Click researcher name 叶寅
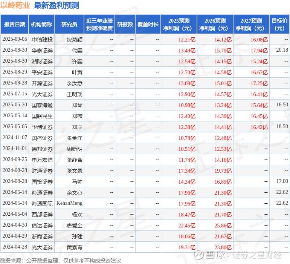The height and width of the screenshot is (264, 290). click(x=77, y=72)
